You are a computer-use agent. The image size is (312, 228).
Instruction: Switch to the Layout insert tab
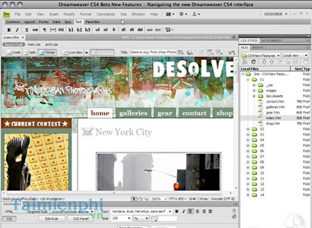[29, 22]
